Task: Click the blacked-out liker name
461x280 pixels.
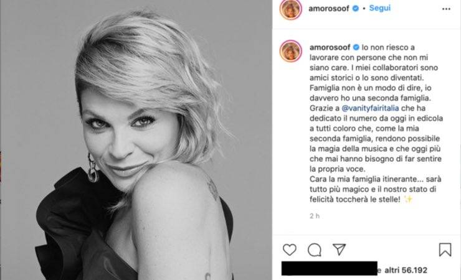Action: (x=330, y=268)
